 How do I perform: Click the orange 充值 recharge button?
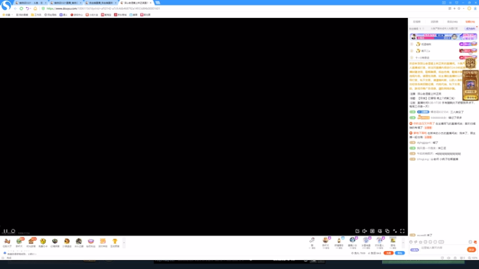pyautogui.click(x=388, y=253)
